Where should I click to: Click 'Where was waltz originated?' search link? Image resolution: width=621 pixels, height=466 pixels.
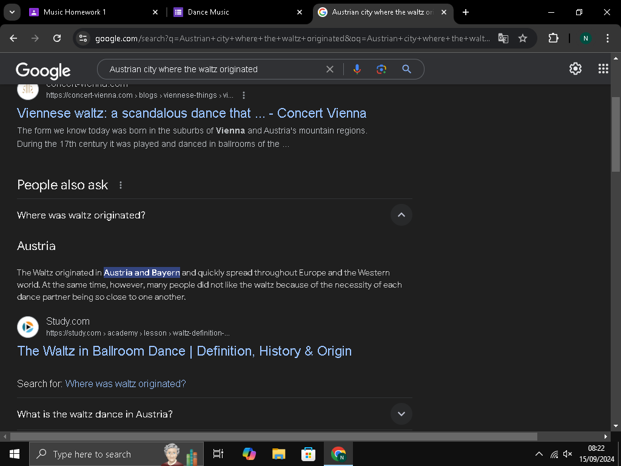click(126, 383)
